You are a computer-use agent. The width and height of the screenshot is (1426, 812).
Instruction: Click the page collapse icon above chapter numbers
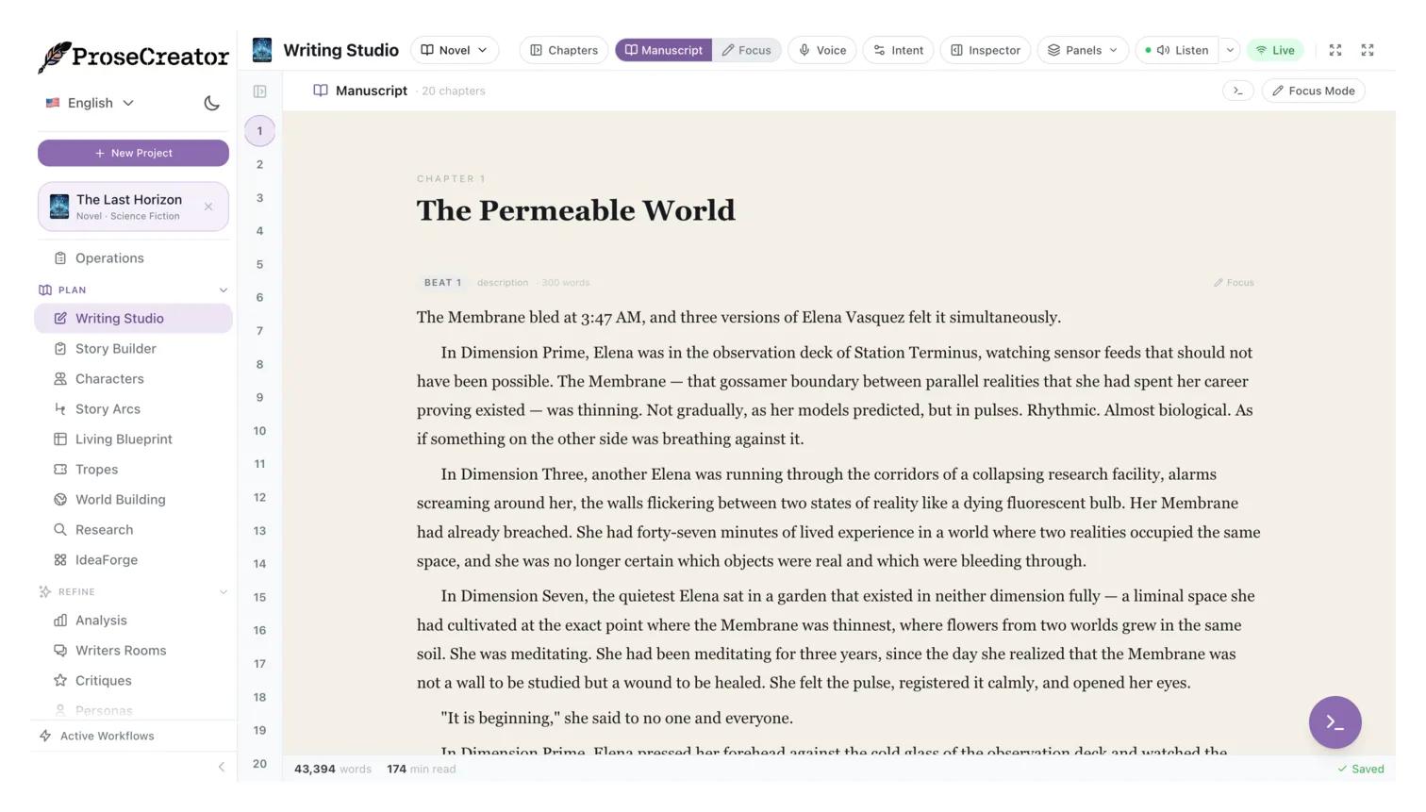259,91
